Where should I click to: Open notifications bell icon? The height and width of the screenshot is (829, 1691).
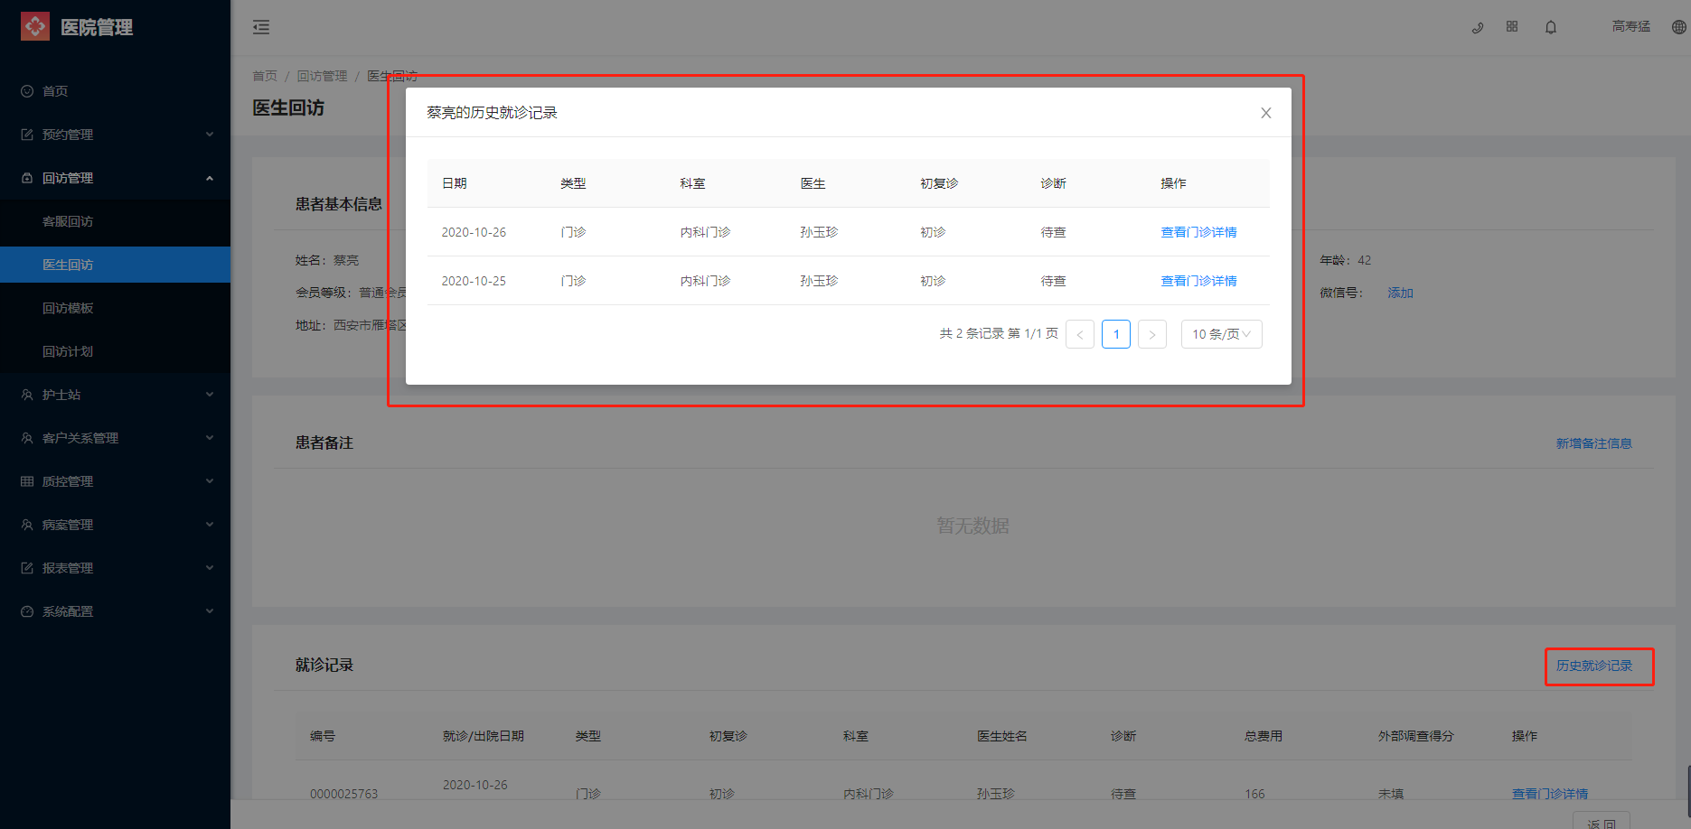[1551, 27]
